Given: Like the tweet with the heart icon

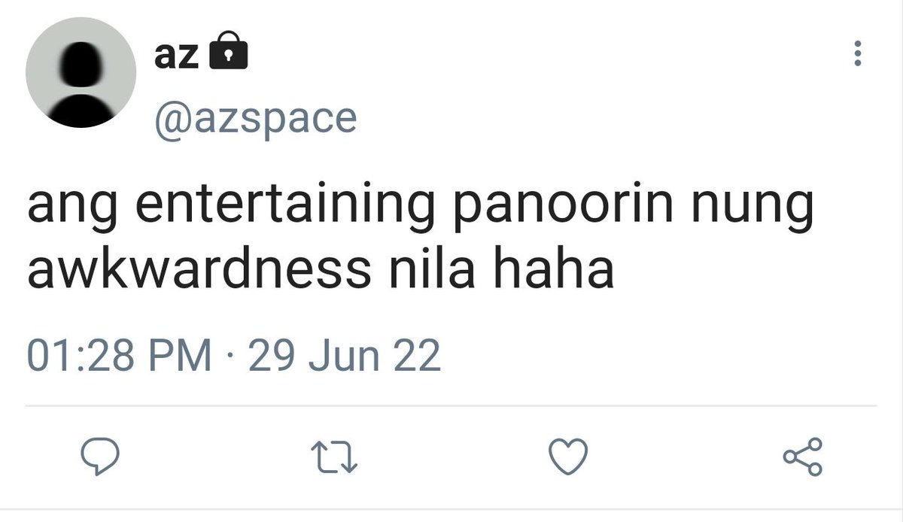Looking at the screenshot, I should 568,457.
